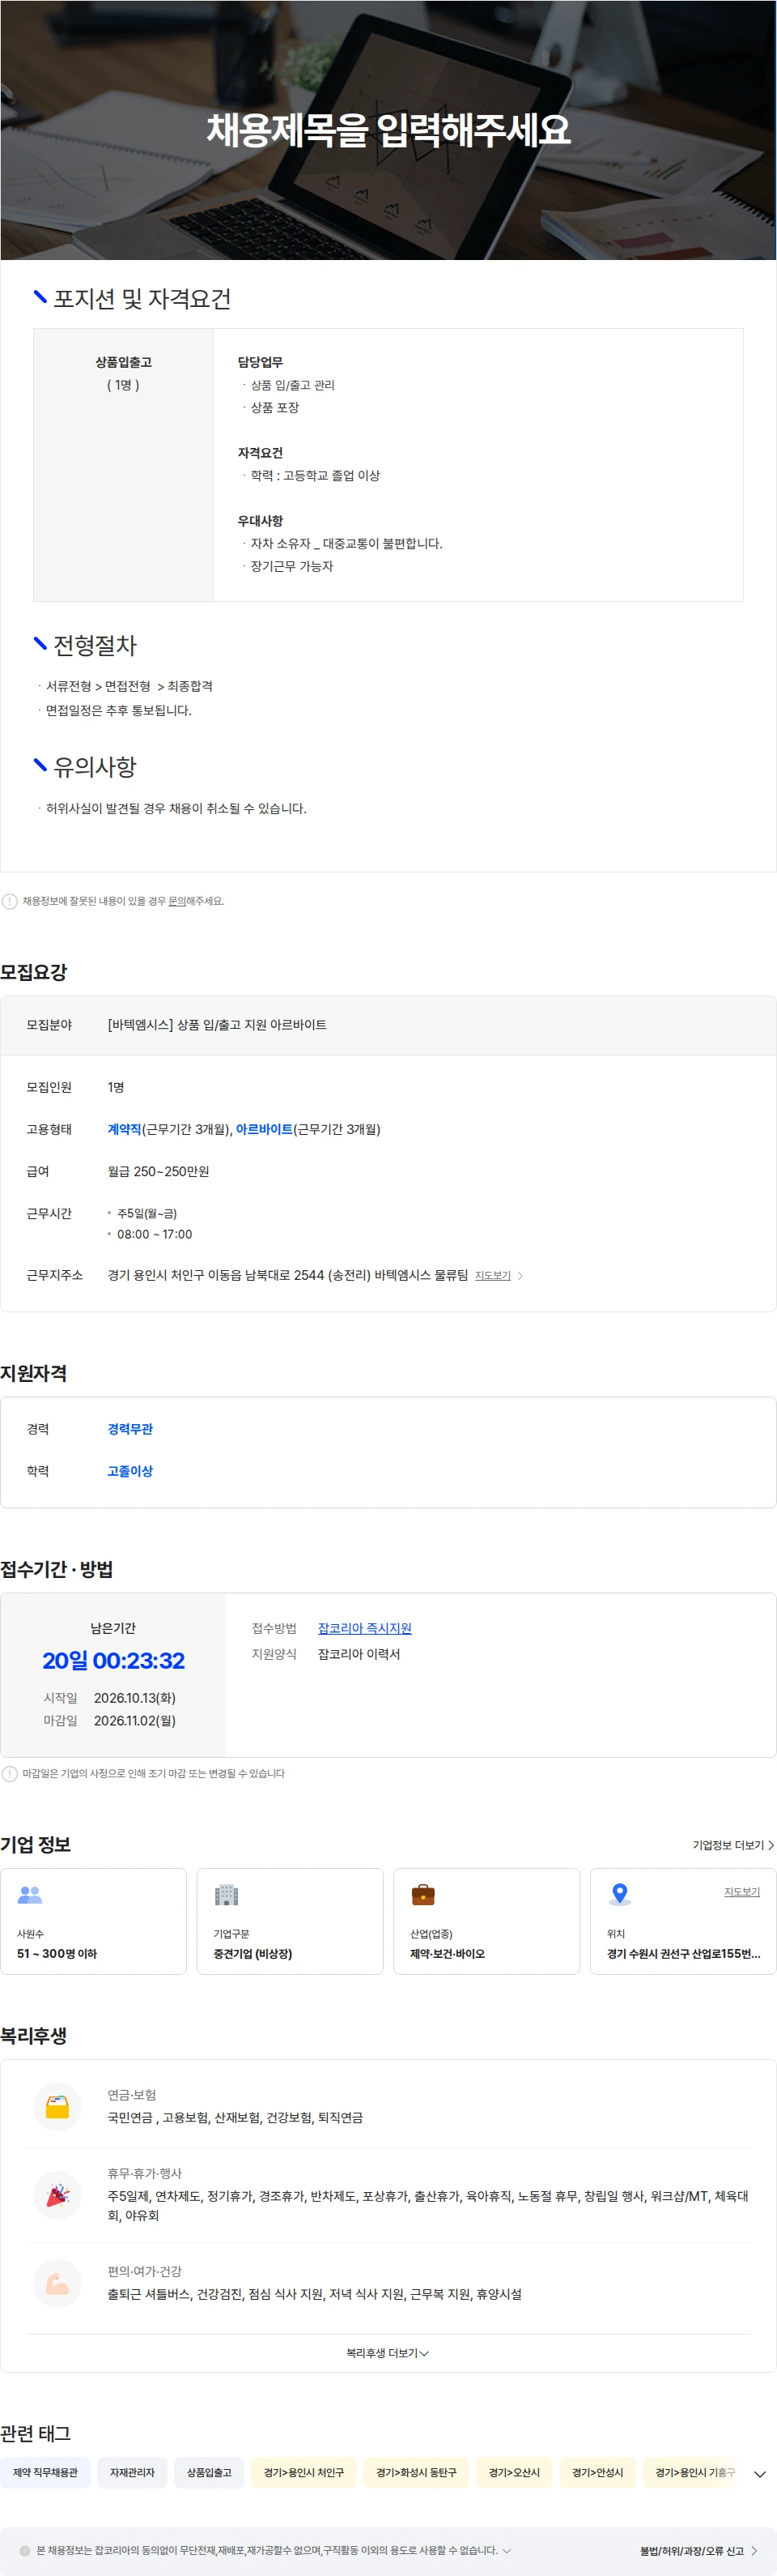Click 불법/허위/과장/오류 신고 report link
Viewport: 777px width, 2576px height.
[x=698, y=2550]
